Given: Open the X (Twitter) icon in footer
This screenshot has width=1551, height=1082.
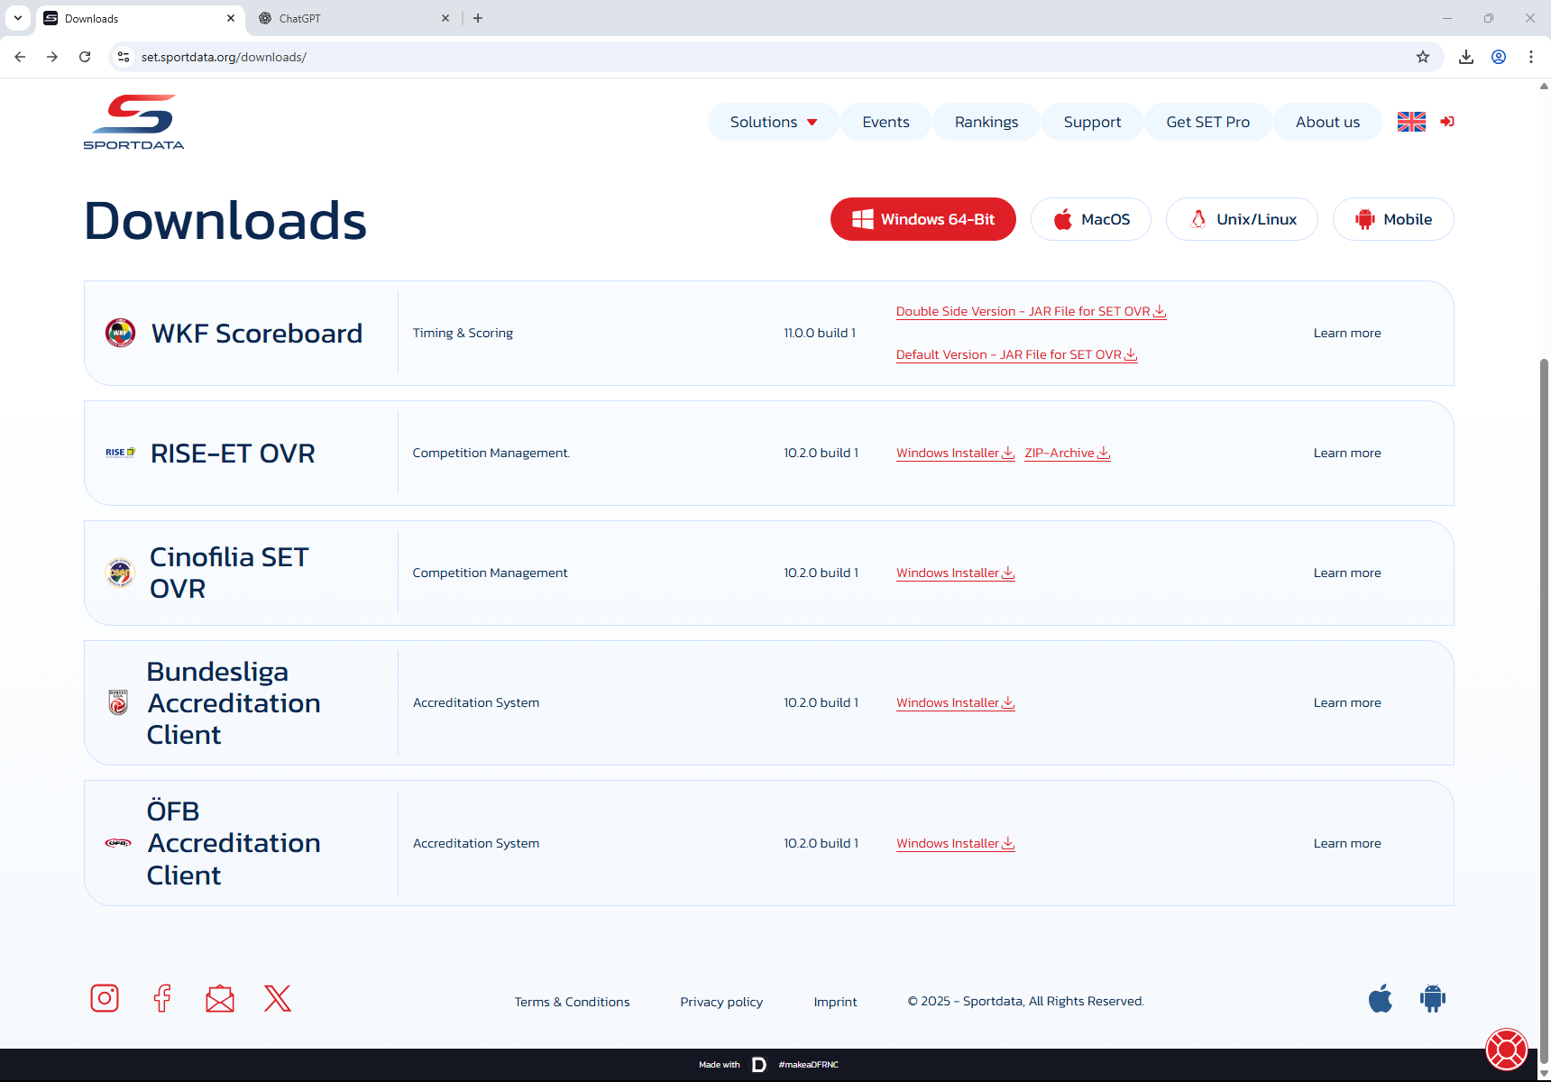Looking at the screenshot, I should click(x=278, y=998).
